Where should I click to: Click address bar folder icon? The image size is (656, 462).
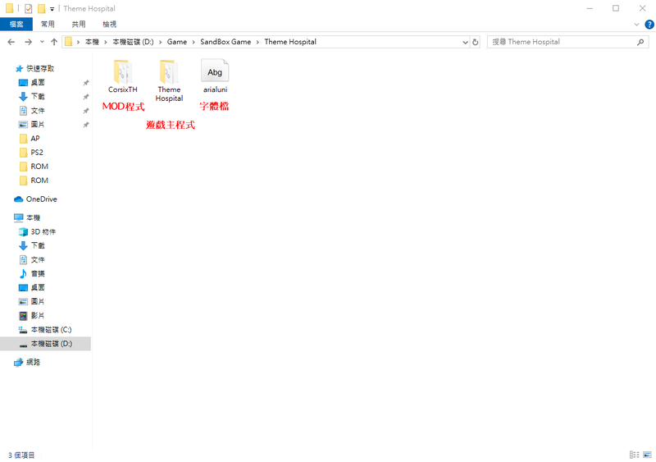tap(68, 42)
